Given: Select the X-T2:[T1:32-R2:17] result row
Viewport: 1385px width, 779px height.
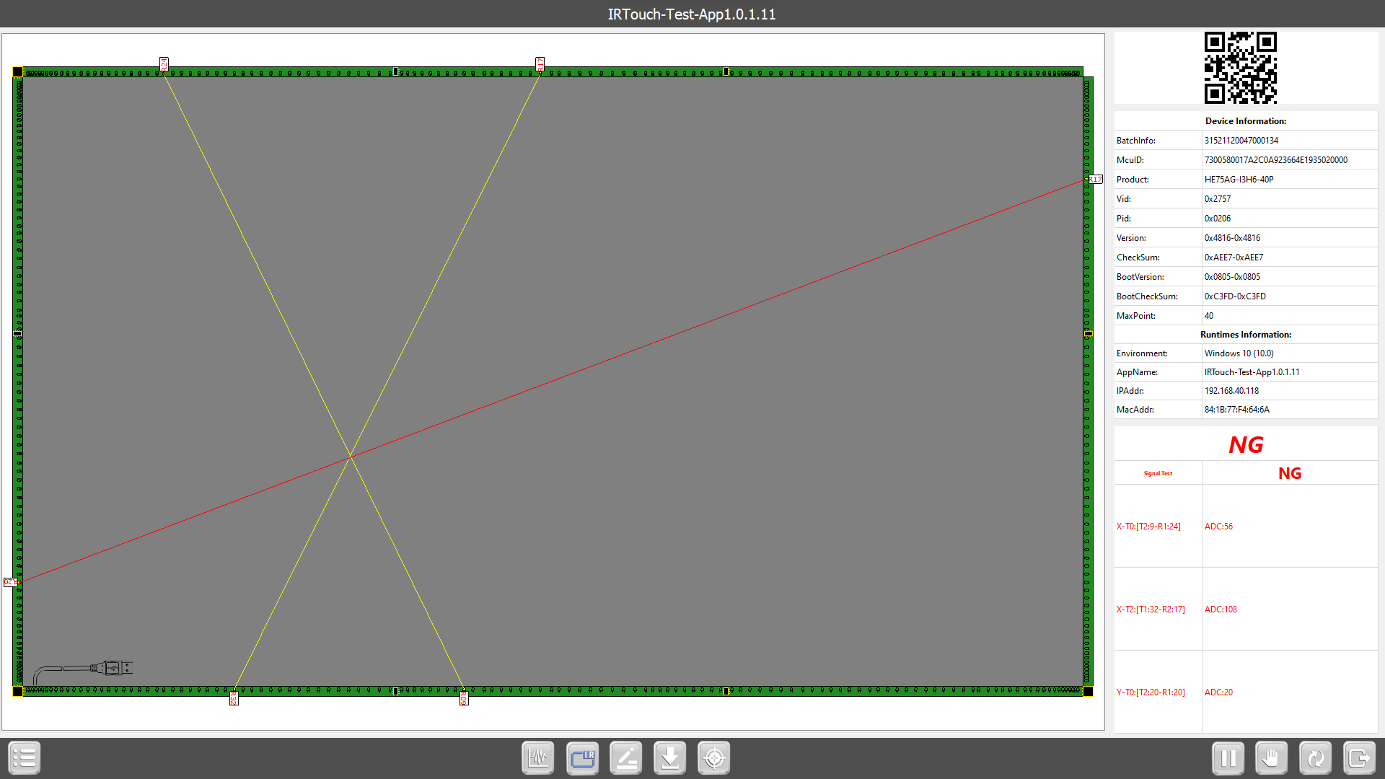Looking at the screenshot, I should click(1151, 609).
